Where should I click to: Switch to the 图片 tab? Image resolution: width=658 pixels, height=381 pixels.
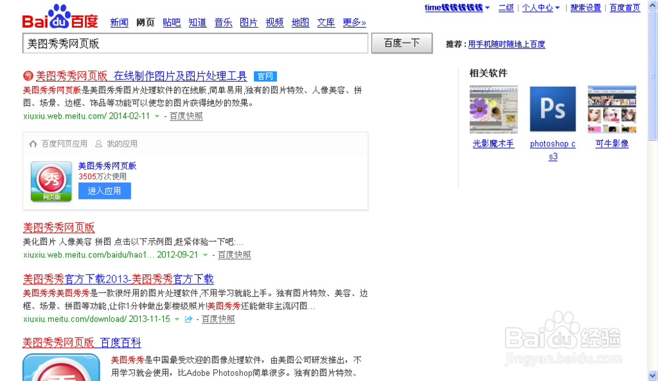point(249,22)
